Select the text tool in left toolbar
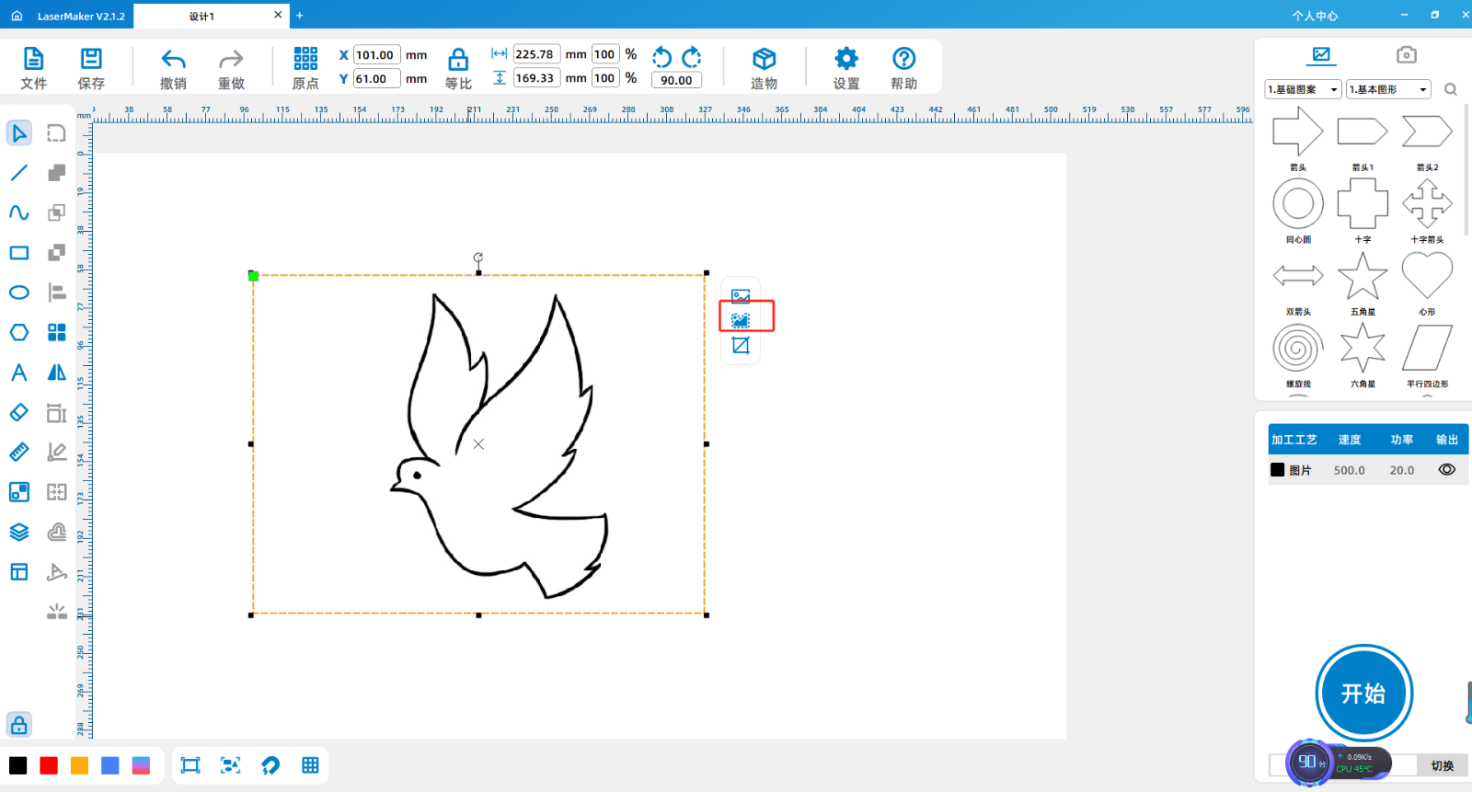The height and width of the screenshot is (792, 1472). point(18,373)
